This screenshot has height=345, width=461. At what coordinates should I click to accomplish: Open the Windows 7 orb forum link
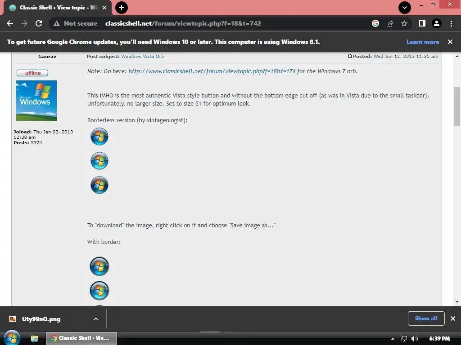point(212,71)
